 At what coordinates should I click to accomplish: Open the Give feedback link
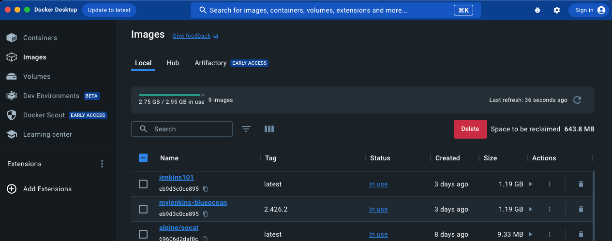192,36
